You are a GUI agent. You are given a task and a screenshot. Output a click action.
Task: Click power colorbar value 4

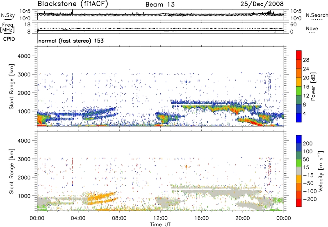pyautogui.click(x=305, y=113)
